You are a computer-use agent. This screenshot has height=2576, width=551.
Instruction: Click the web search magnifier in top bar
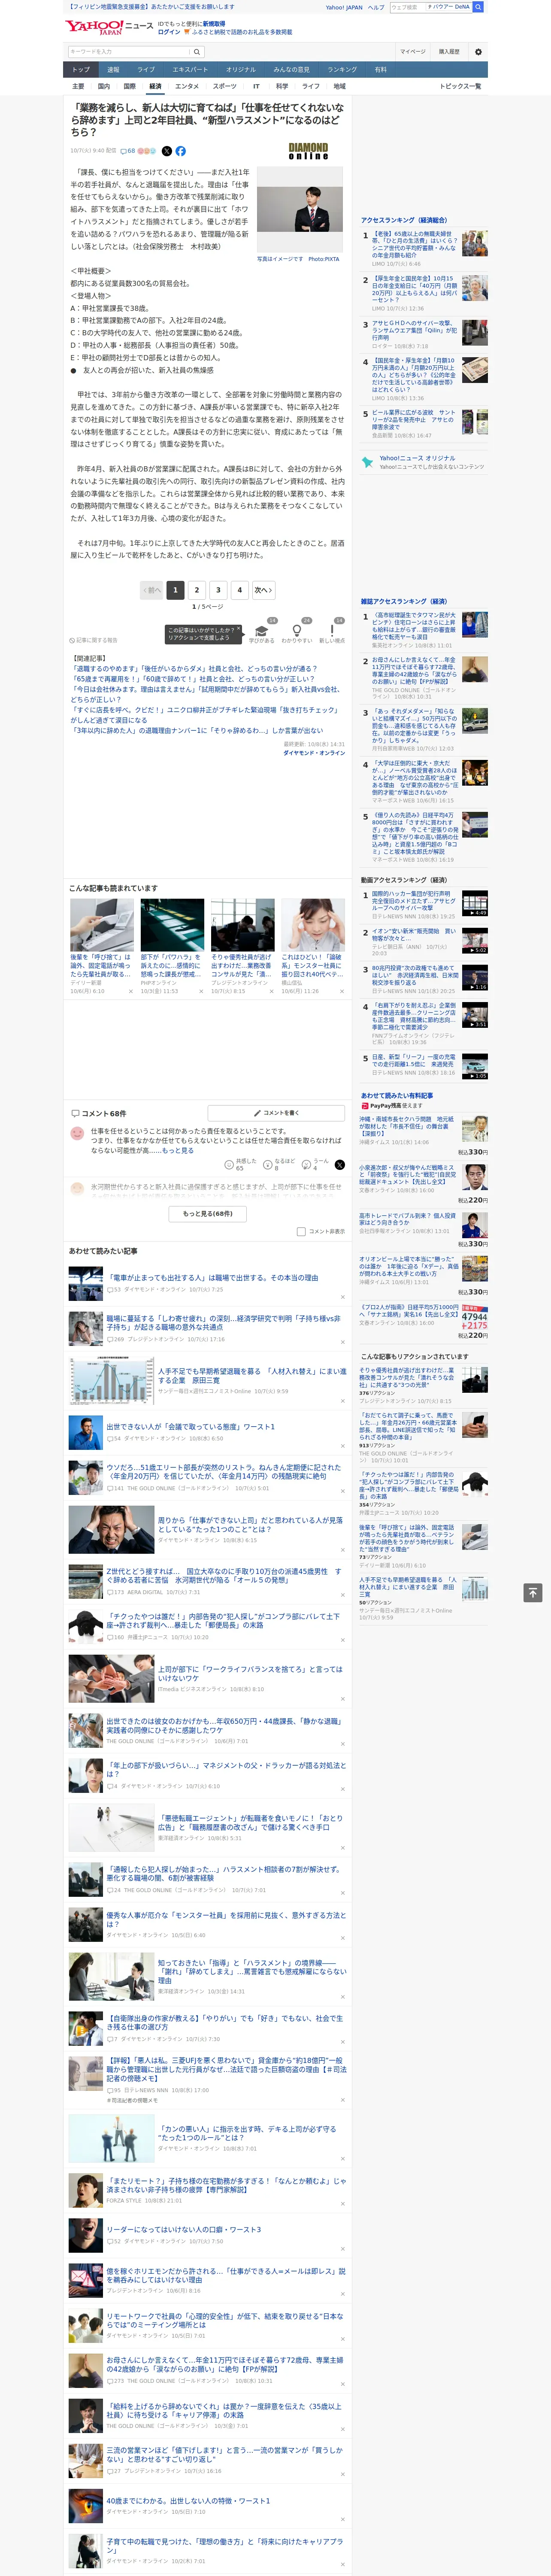click(x=478, y=7)
